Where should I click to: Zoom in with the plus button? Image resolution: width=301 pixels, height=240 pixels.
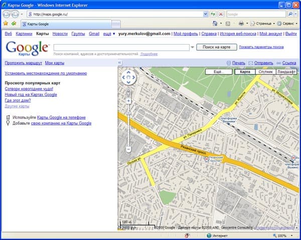click(128, 101)
